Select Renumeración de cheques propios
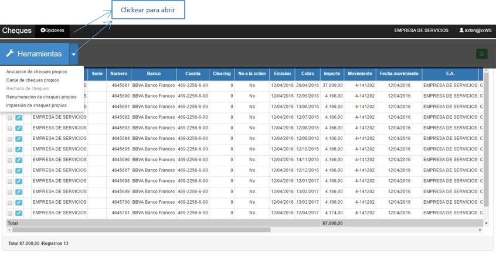The image size is (496, 253). tap(41, 97)
